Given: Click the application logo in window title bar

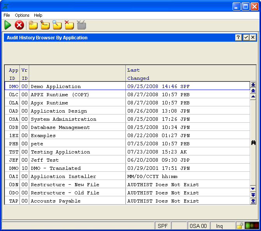Looking at the screenshot, I should click(5, 6).
